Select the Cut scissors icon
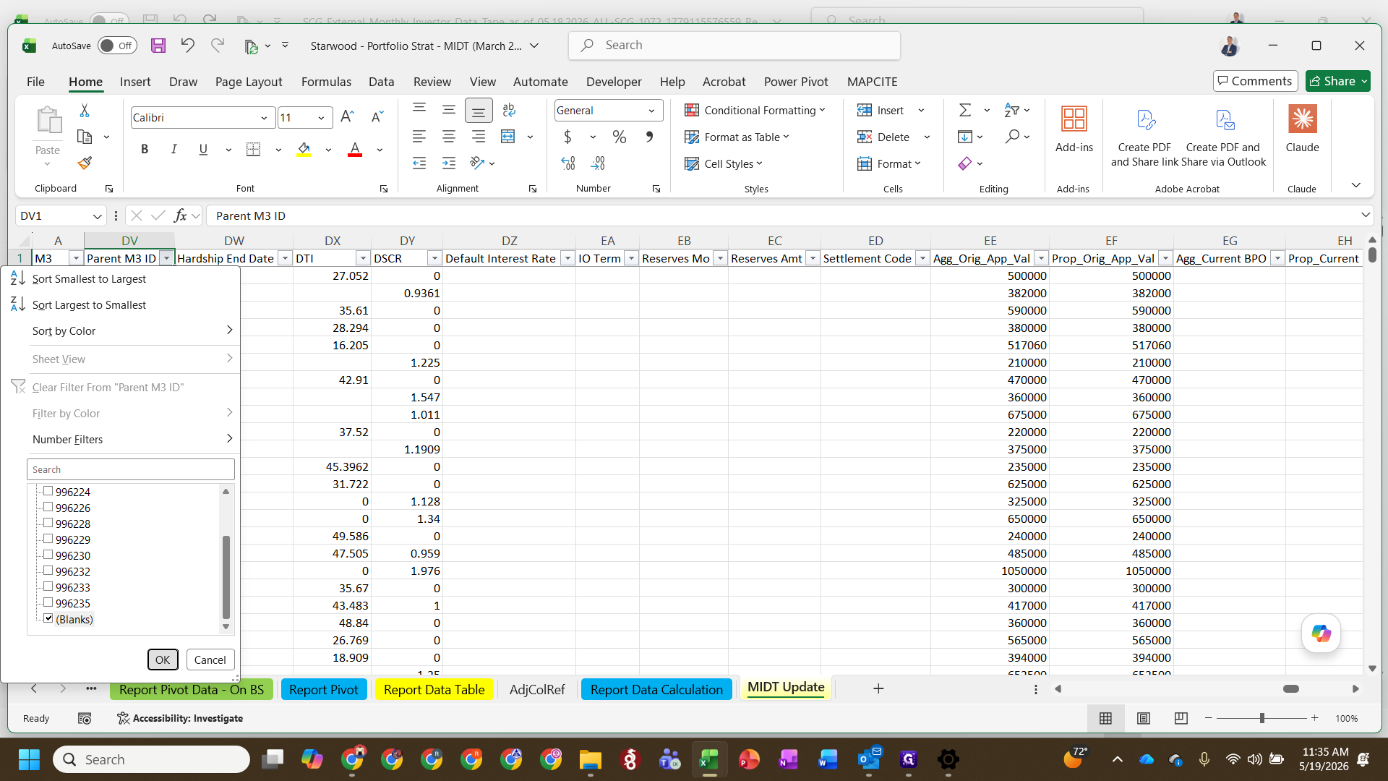 click(x=85, y=111)
